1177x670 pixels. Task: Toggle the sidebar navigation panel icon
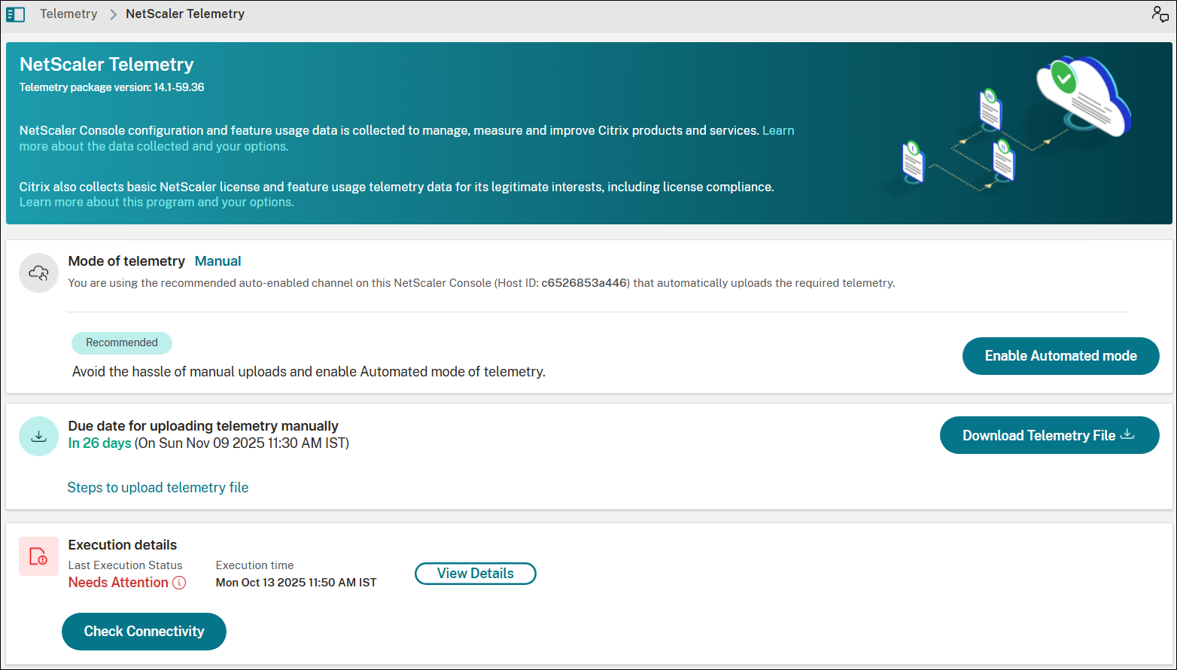tap(15, 14)
